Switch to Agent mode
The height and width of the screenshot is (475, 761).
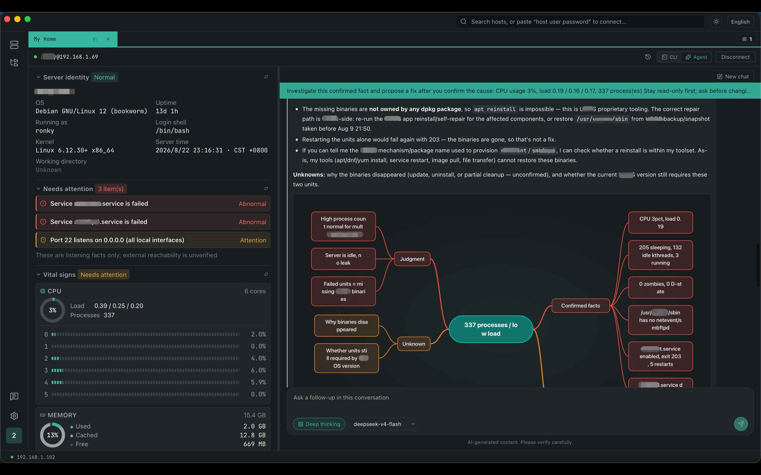(x=696, y=57)
